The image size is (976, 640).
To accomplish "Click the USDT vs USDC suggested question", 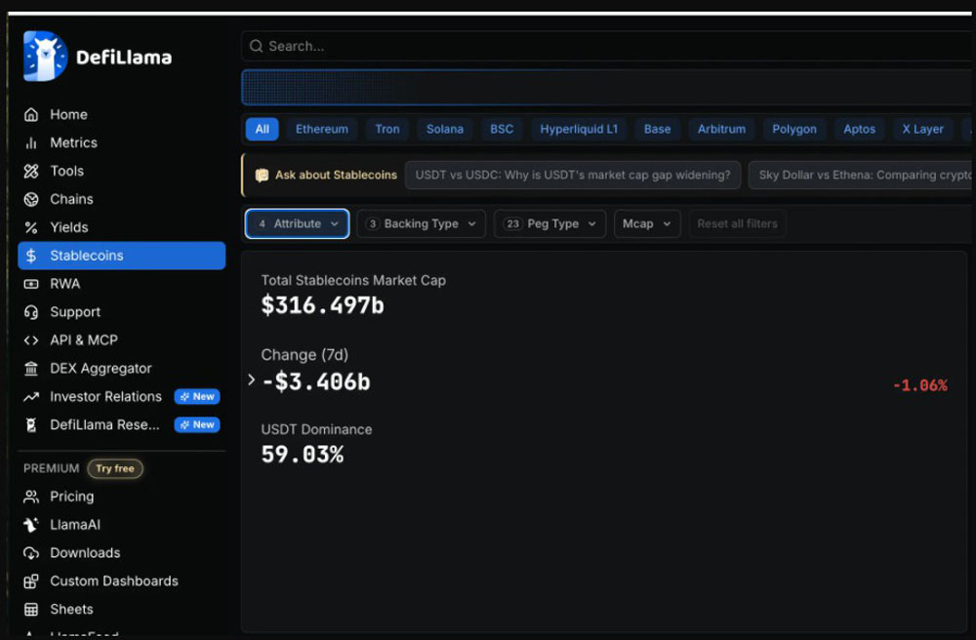I will pyautogui.click(x=573, y=176).
